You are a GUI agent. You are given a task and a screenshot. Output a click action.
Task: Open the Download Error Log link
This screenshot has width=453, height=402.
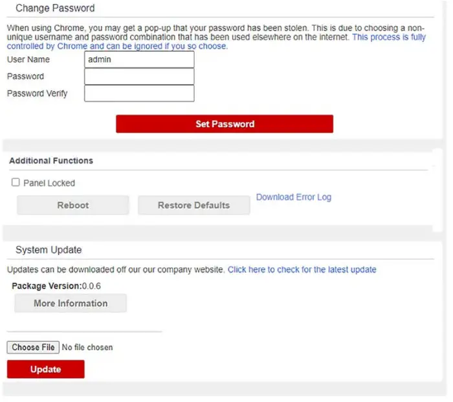[x=294, y=197]
